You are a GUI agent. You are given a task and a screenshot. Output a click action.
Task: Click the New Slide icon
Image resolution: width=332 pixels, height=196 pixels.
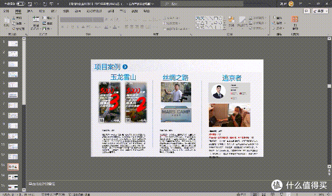tap(36, 20)
